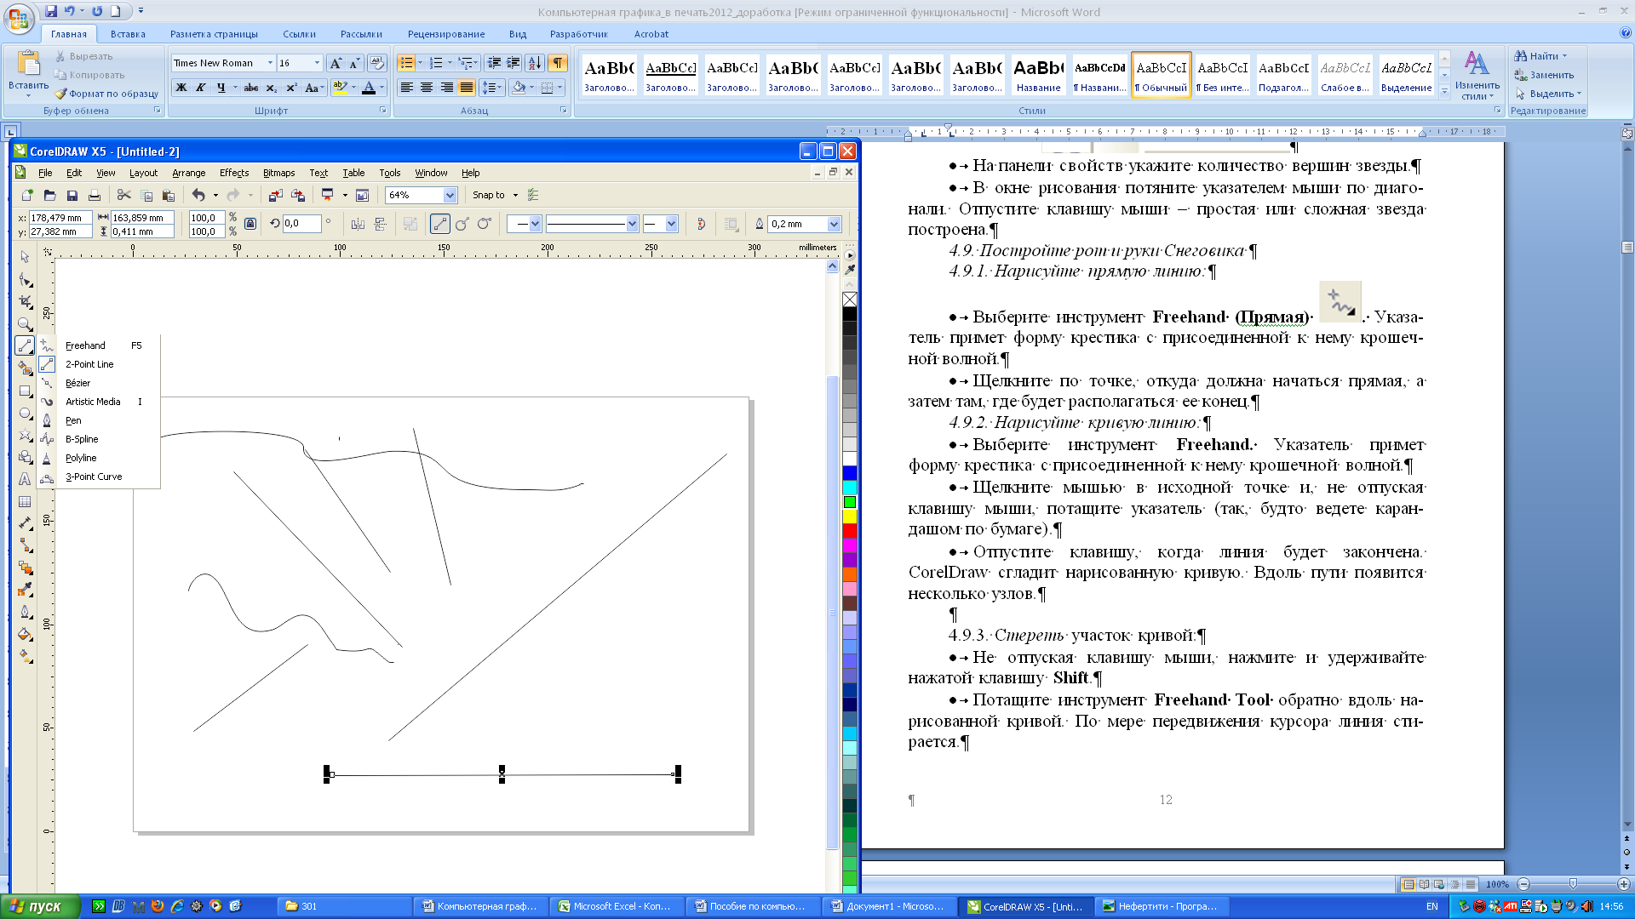Open the outline width 0,2 mm dropdown

[x=834, y=224]
